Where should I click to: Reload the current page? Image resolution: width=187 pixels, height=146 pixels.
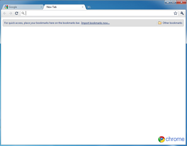click(x=17, y=13)
